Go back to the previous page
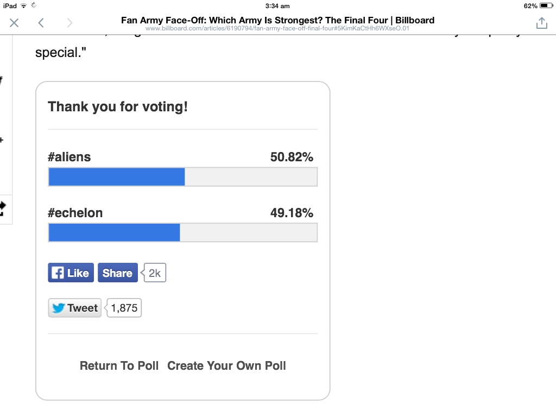 pos(41,22)
